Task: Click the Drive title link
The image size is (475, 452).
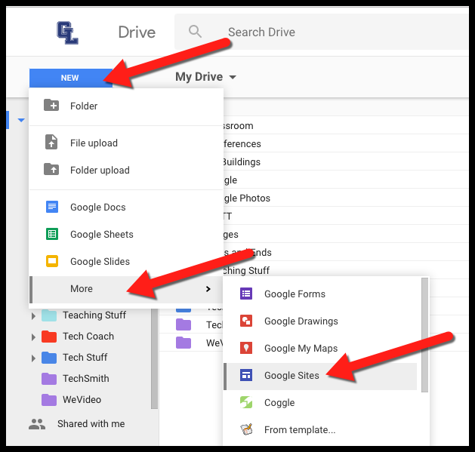Action: click(x=137, y=32)
